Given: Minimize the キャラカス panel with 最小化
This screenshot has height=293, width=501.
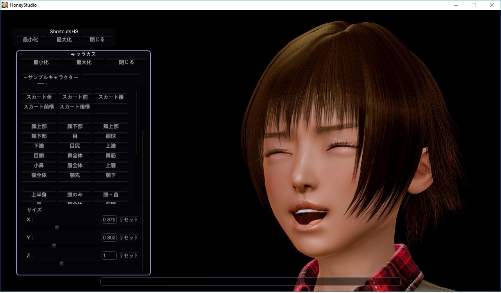Looking at the screenshot, I should (x=41, y=62).
